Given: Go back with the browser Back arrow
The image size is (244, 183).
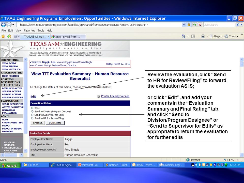Looking at the screenshot, I should pos(3,25).
